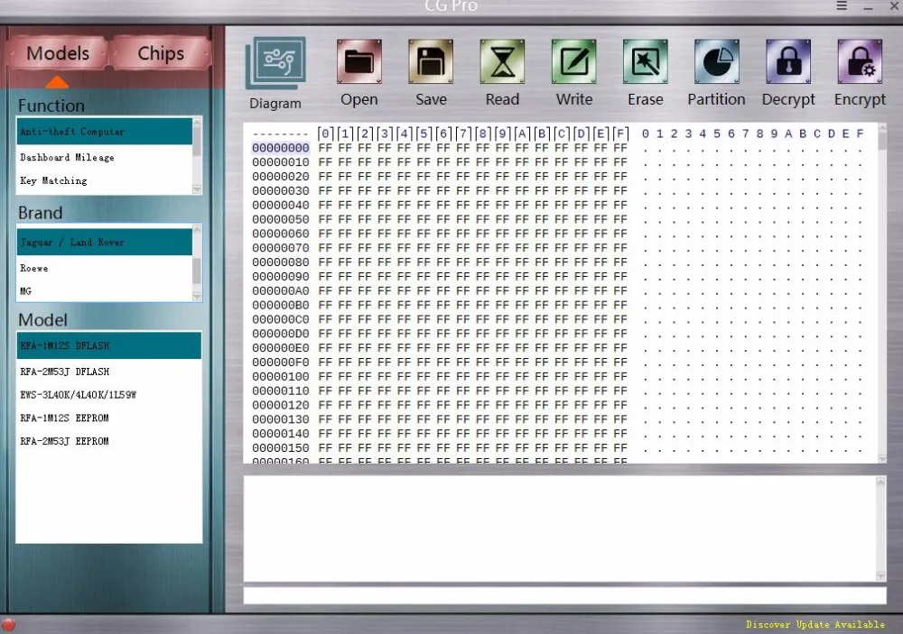The width and height of the screenshot is (903, 634).
Task: Select Anti-theft Computer function
Action: pyautogui.click(x=104, y=132)
